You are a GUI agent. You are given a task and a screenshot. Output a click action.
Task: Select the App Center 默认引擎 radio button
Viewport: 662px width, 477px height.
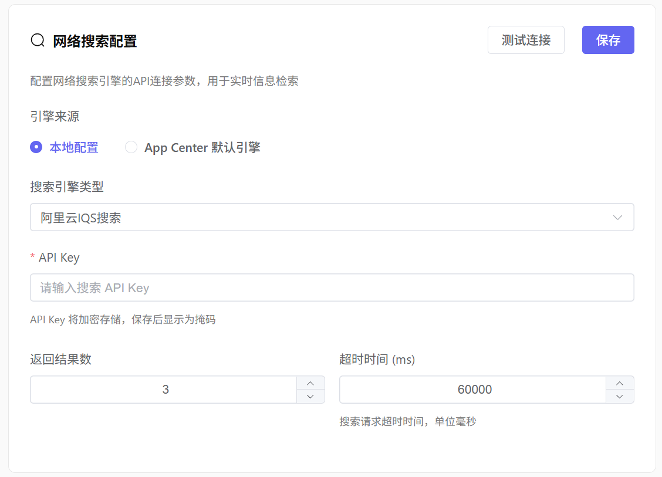coord(131,147)
